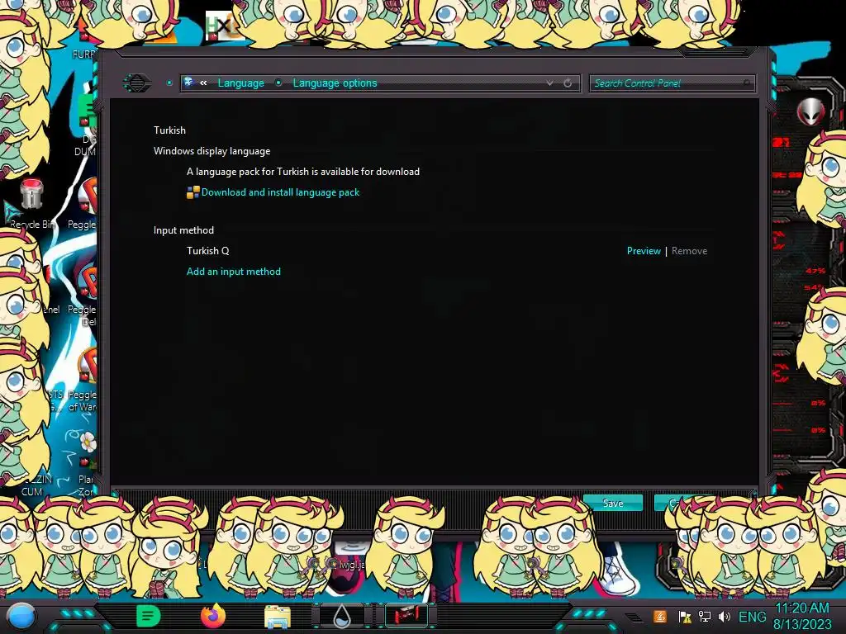The width and height of the screenshot is (846, 634).
Task: Open File Explorer from the taskbar
Action: [x=278, y=617]
